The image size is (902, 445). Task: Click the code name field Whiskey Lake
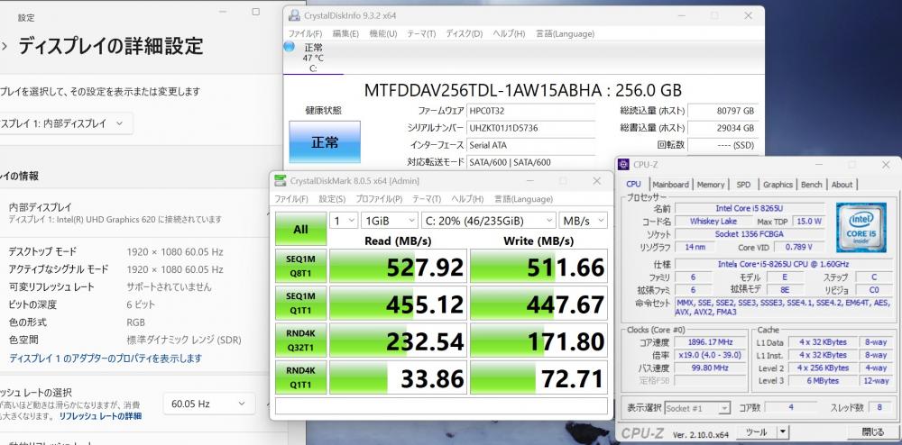(x=713, y=221)
